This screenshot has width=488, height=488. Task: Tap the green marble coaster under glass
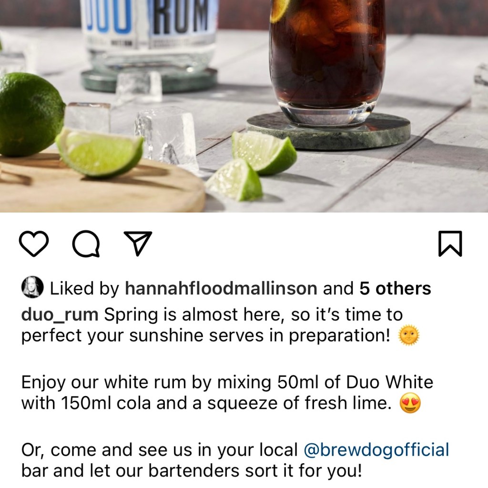coord(328,131)
